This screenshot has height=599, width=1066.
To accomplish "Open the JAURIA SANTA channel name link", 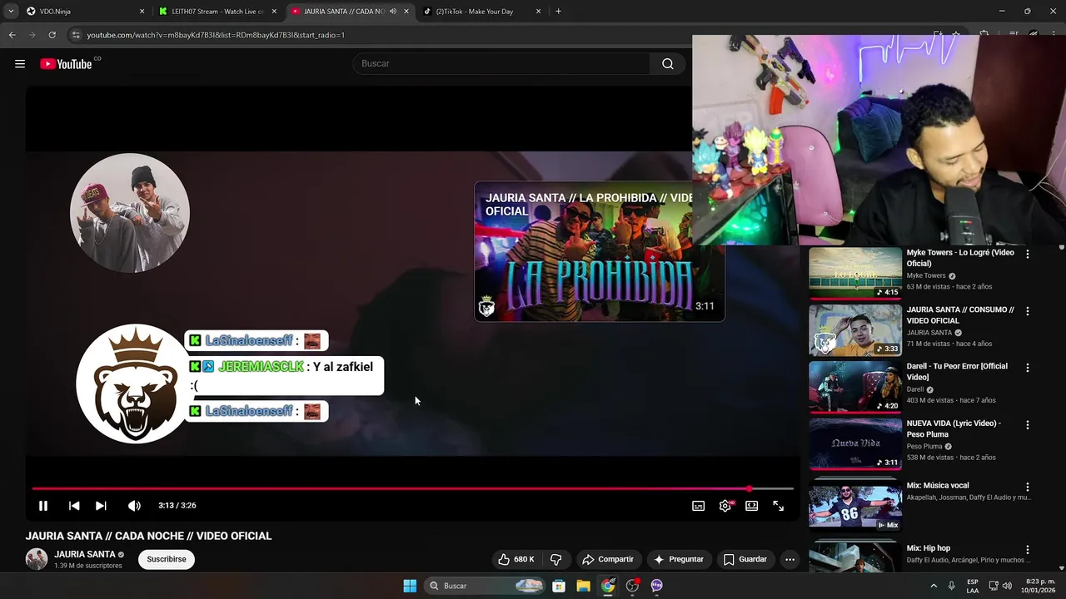I will tap(85, 554).
